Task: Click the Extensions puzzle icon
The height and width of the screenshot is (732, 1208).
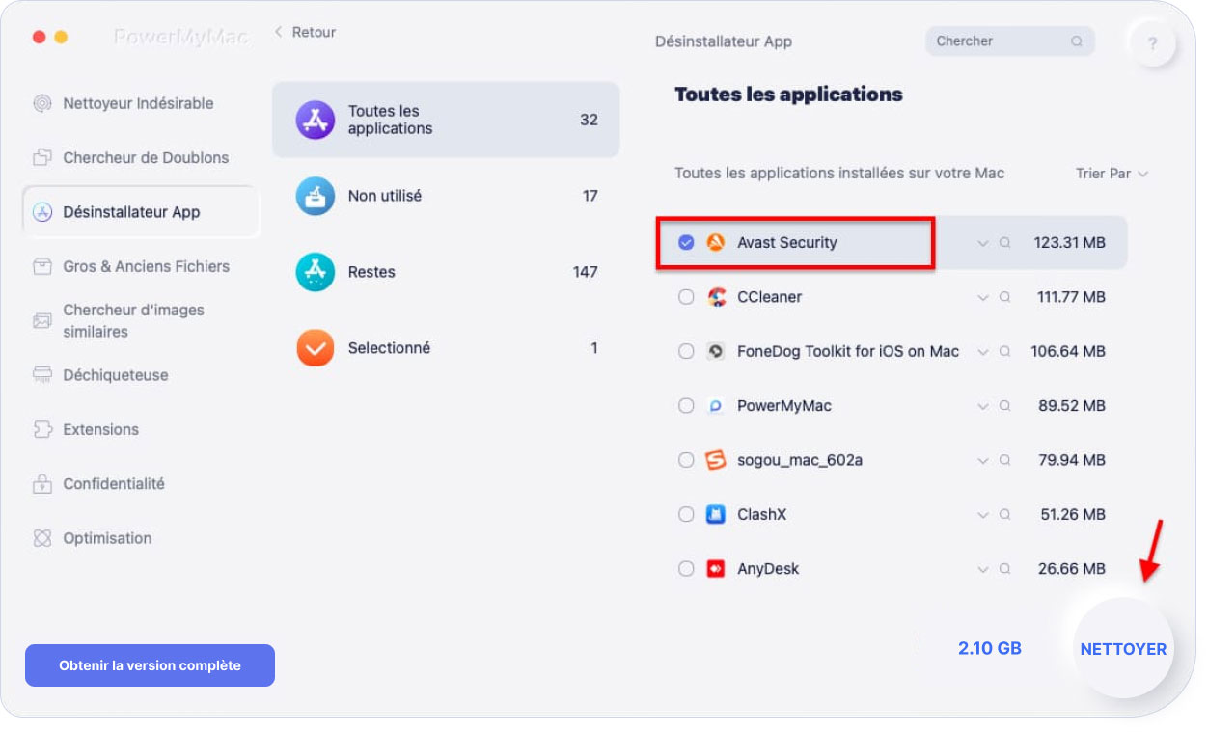Action: (x=41, y=429)
